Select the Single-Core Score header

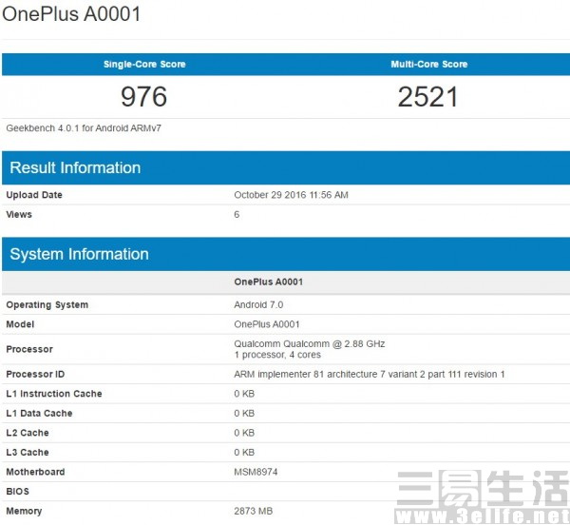coord(144,65)
